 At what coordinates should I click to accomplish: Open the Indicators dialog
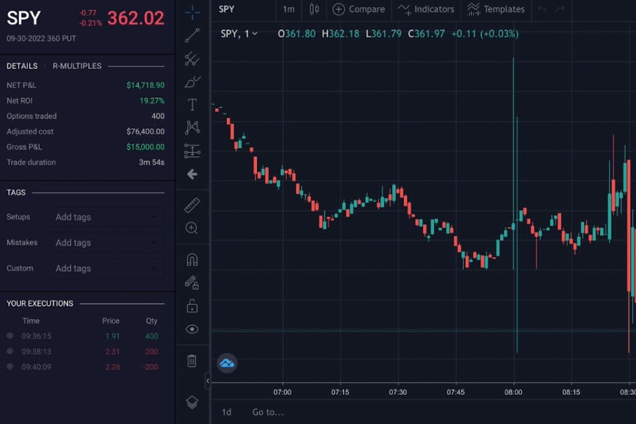426,10
